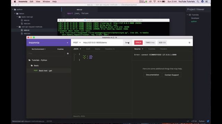Click the TIME 0 ms tag
The image size is (222, 124).
(150, 43)
